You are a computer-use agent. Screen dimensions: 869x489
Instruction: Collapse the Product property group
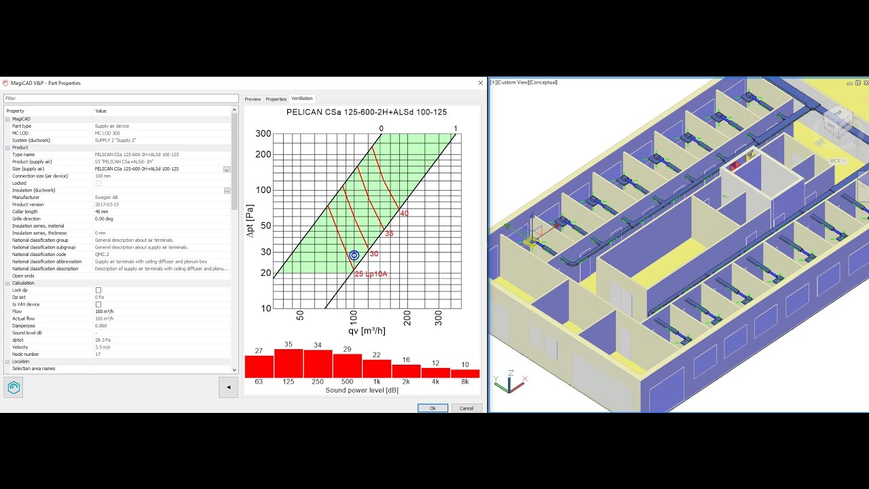(x=7, y=147)
